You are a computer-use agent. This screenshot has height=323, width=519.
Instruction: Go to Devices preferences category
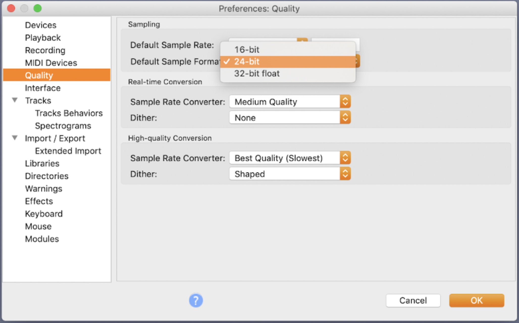(x=41, y=25)
